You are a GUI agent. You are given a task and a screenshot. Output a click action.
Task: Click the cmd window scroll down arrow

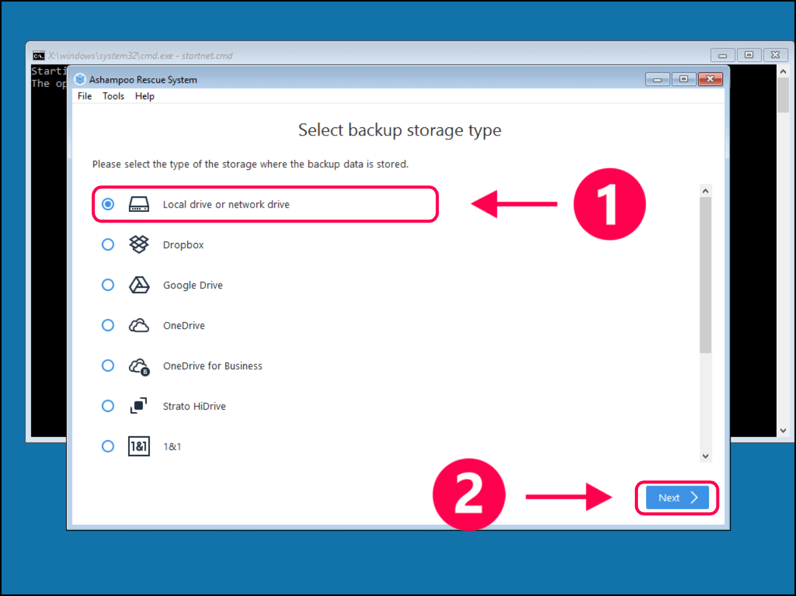(x=783, y=430)
